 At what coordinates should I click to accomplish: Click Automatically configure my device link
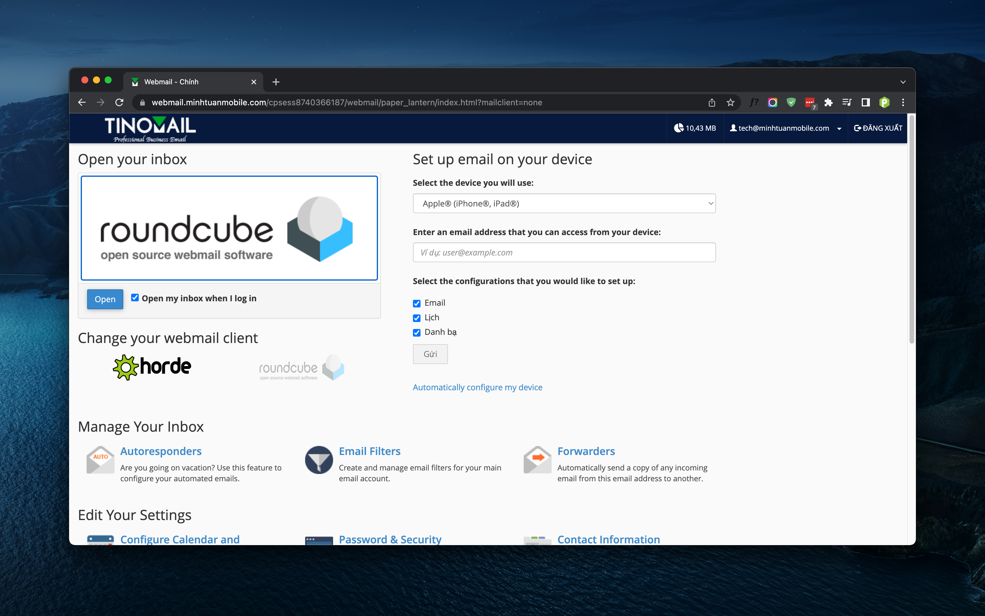(477, 387)
